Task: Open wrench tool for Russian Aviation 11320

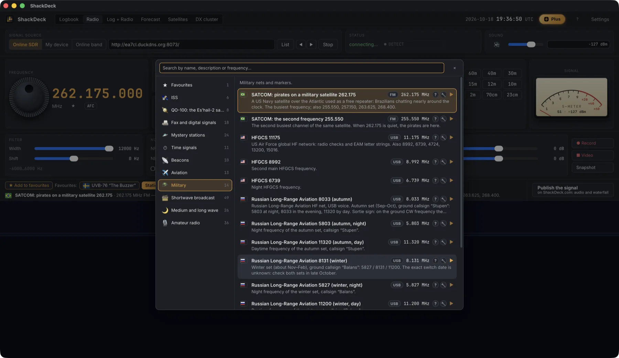Action: [443, 242]
